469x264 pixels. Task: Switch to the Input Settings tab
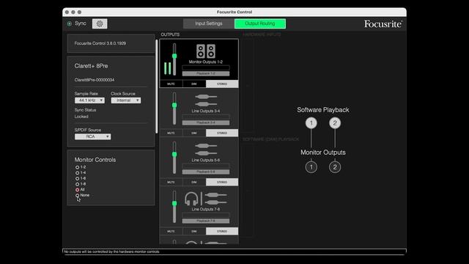(209, 23)
